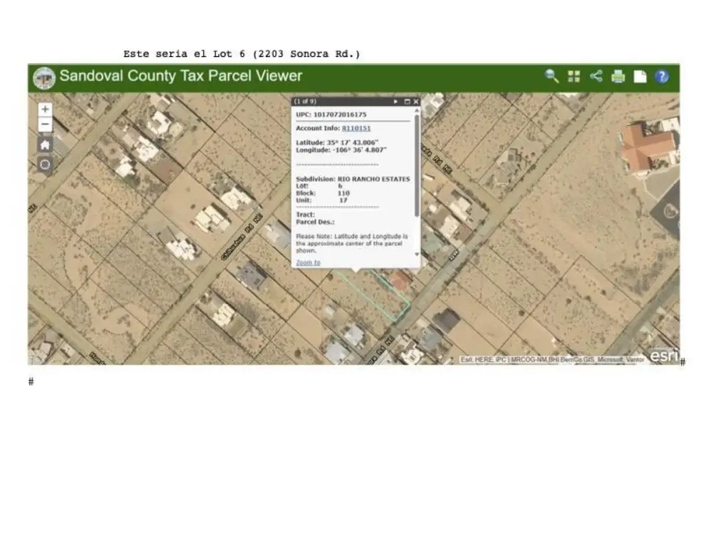Click the Esri logo on map

(x=663, y=355)
